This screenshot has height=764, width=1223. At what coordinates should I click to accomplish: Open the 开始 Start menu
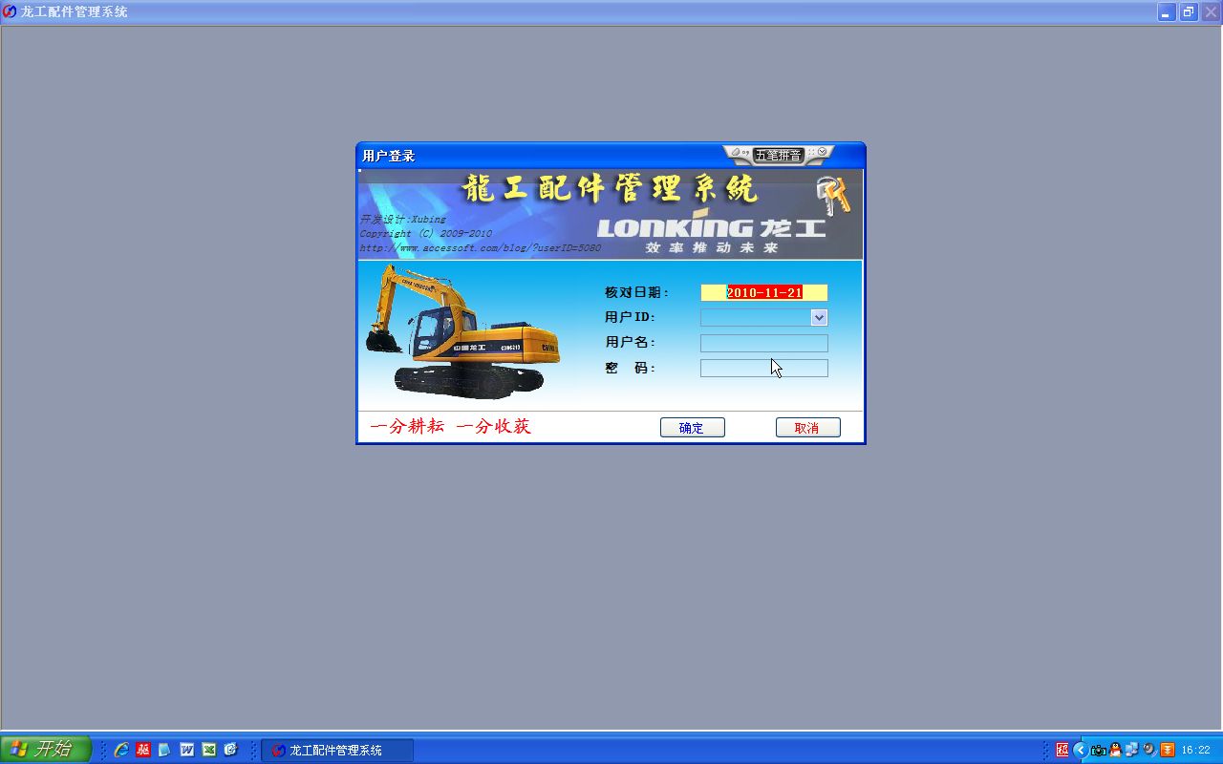pyautogui.click(x=45, y=750)
